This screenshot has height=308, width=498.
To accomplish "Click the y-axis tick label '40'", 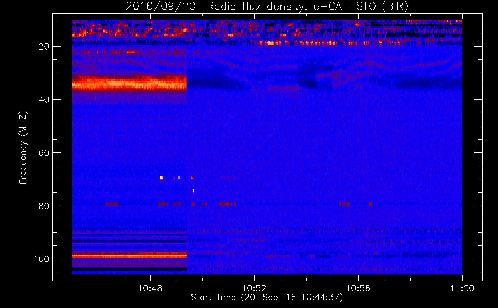I will [44, 100].
